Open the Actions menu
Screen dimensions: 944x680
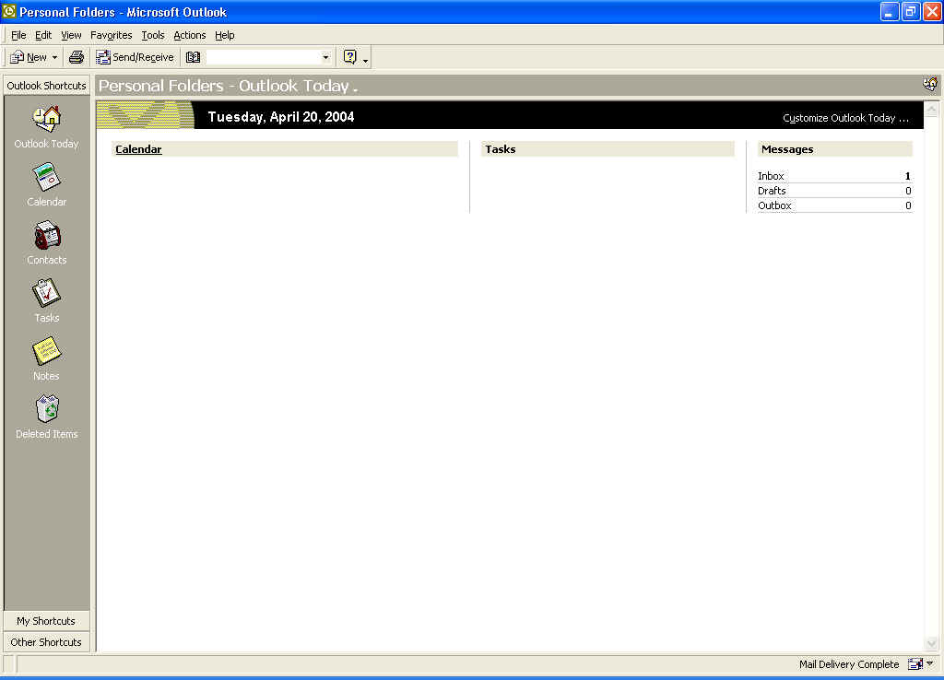(190, 35)
